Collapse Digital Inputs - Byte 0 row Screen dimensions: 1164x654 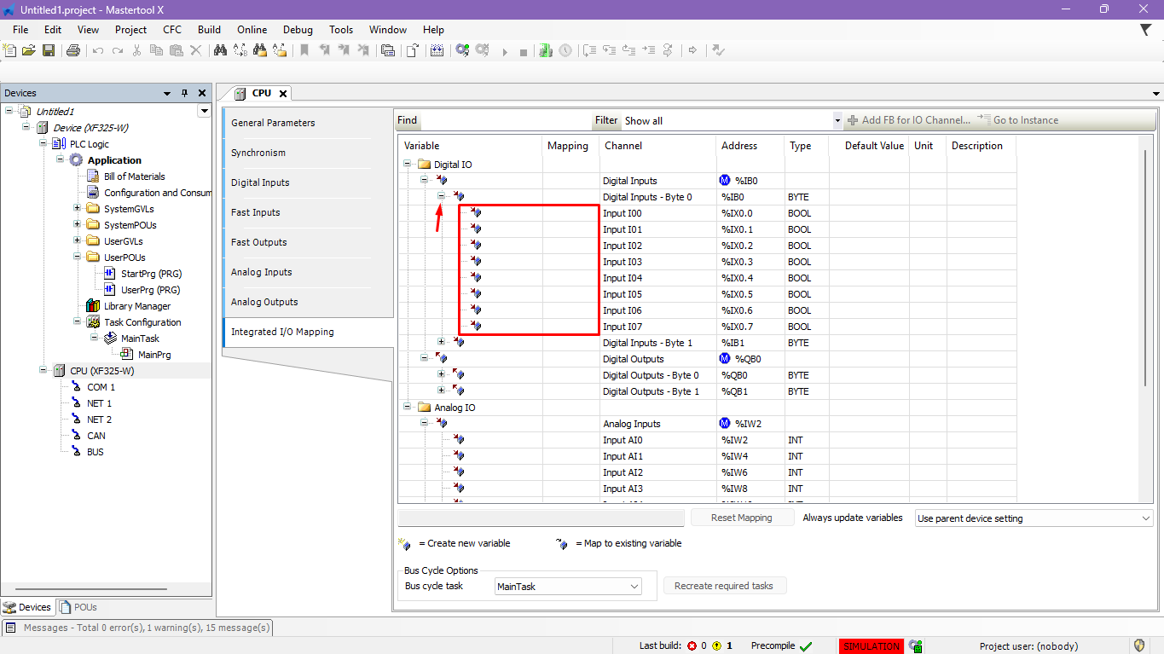point(442,197)
